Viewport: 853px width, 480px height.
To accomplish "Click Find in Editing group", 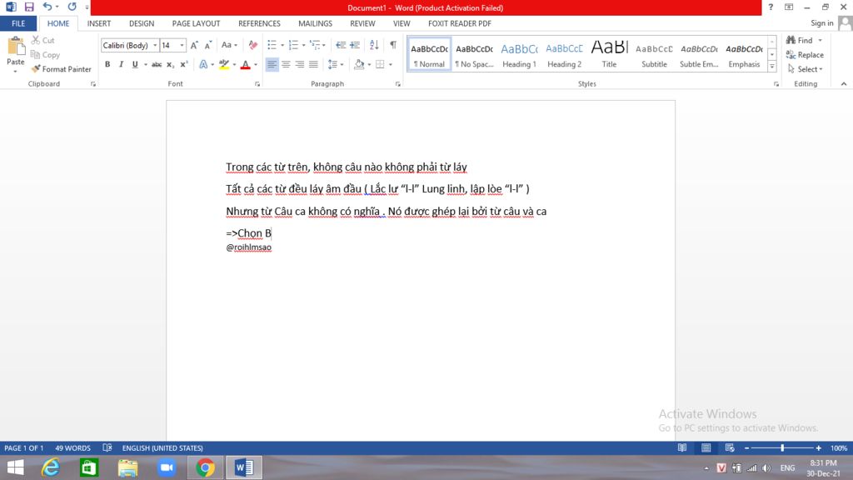I will coord(799,40).
